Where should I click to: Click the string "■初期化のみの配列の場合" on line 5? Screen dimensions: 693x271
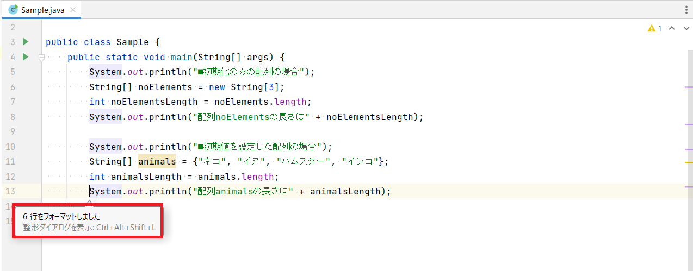tap(250, 72)
